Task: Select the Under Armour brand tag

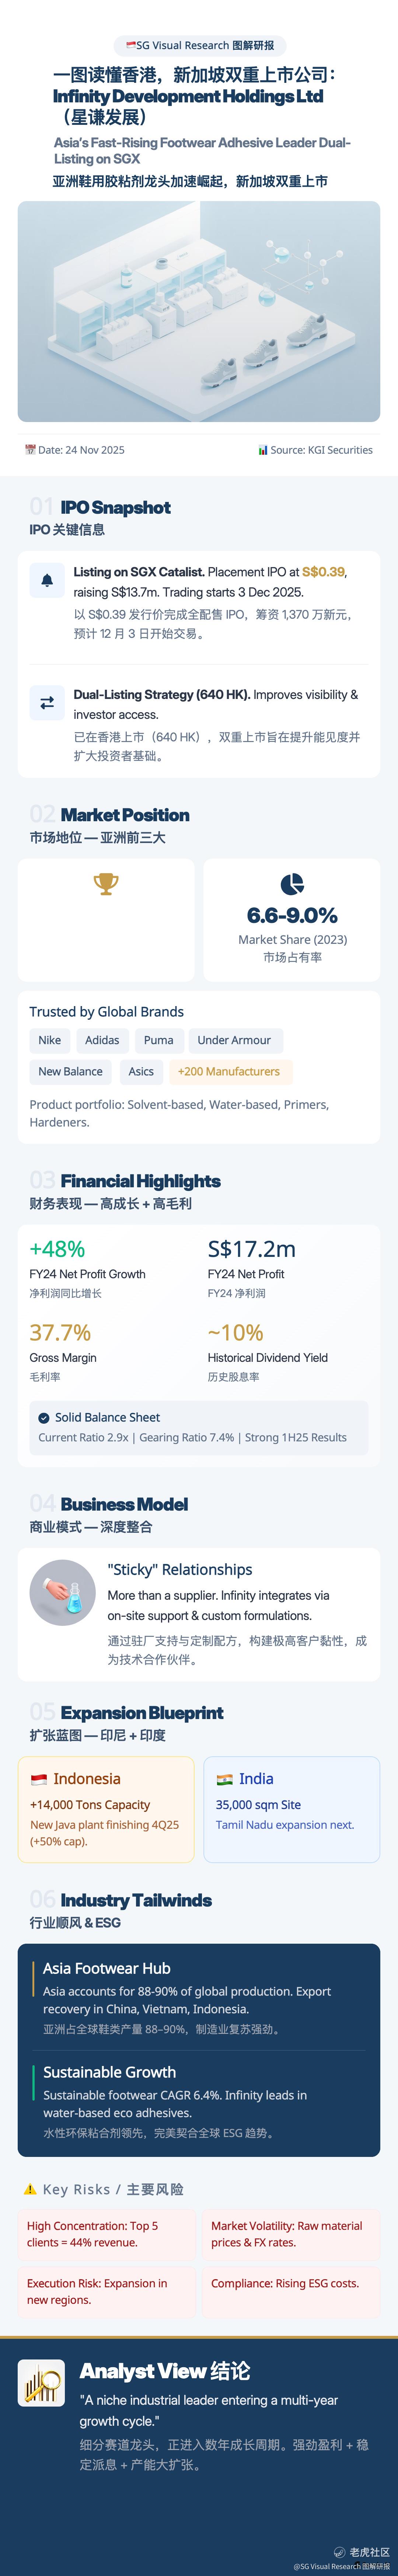Action: (234, 1040)
